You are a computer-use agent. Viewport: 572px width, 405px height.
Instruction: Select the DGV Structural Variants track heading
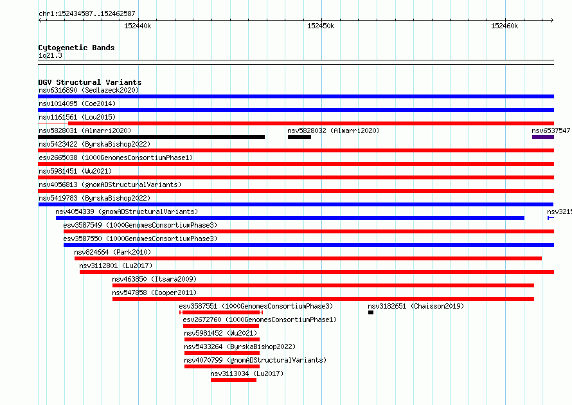tap(90, 82)
